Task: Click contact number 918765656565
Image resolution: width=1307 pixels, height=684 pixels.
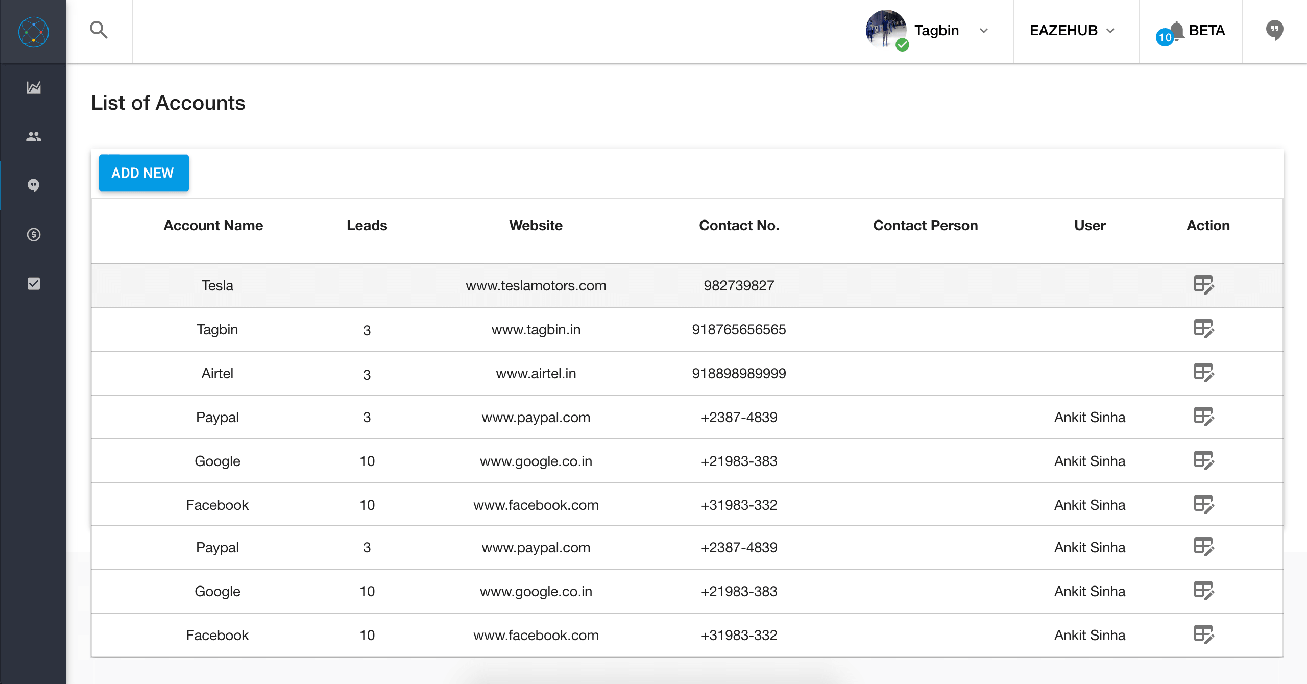Action: 739,329
